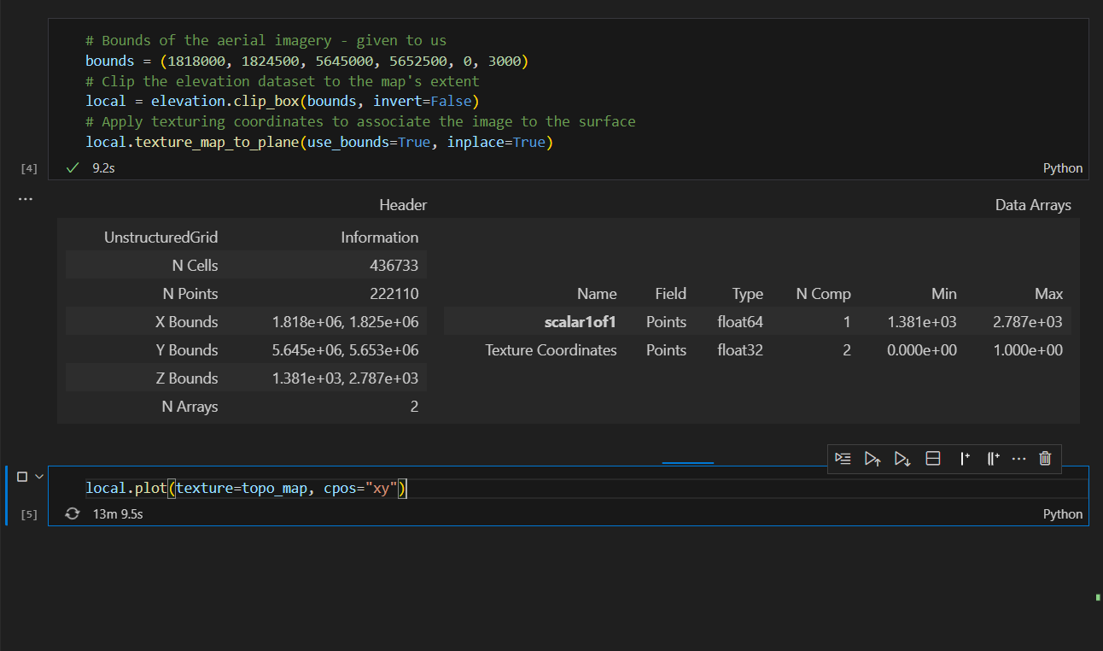Screen dimensions: 1103x651
Task: Click the execution count label [4]
Action: 29,167
